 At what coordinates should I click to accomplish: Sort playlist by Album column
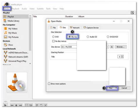pyautogui.click(x=81, y=16)
